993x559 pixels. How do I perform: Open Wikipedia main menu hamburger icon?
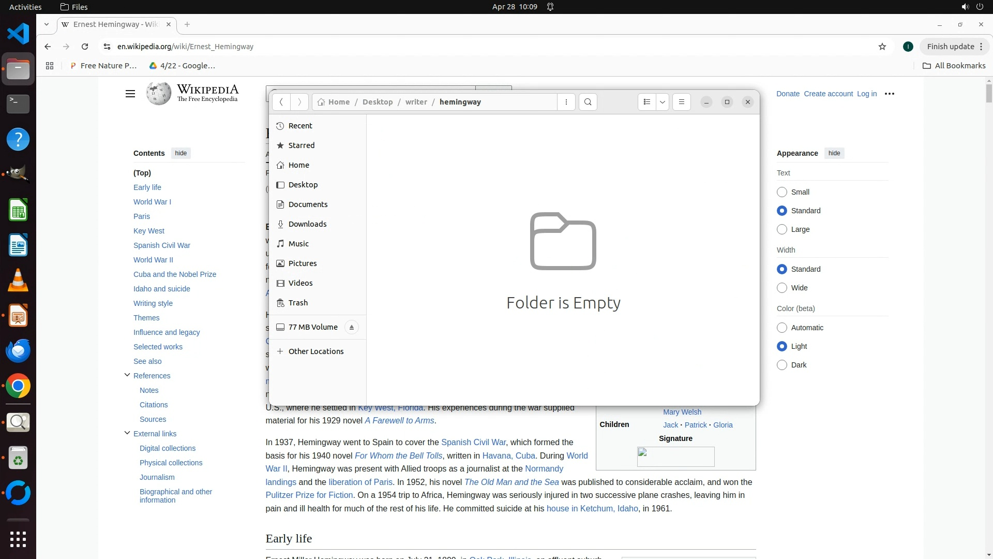(130, 94)
